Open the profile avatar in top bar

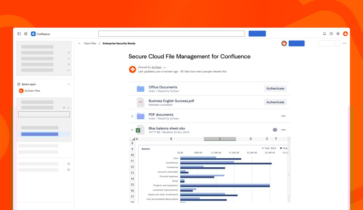345,34
